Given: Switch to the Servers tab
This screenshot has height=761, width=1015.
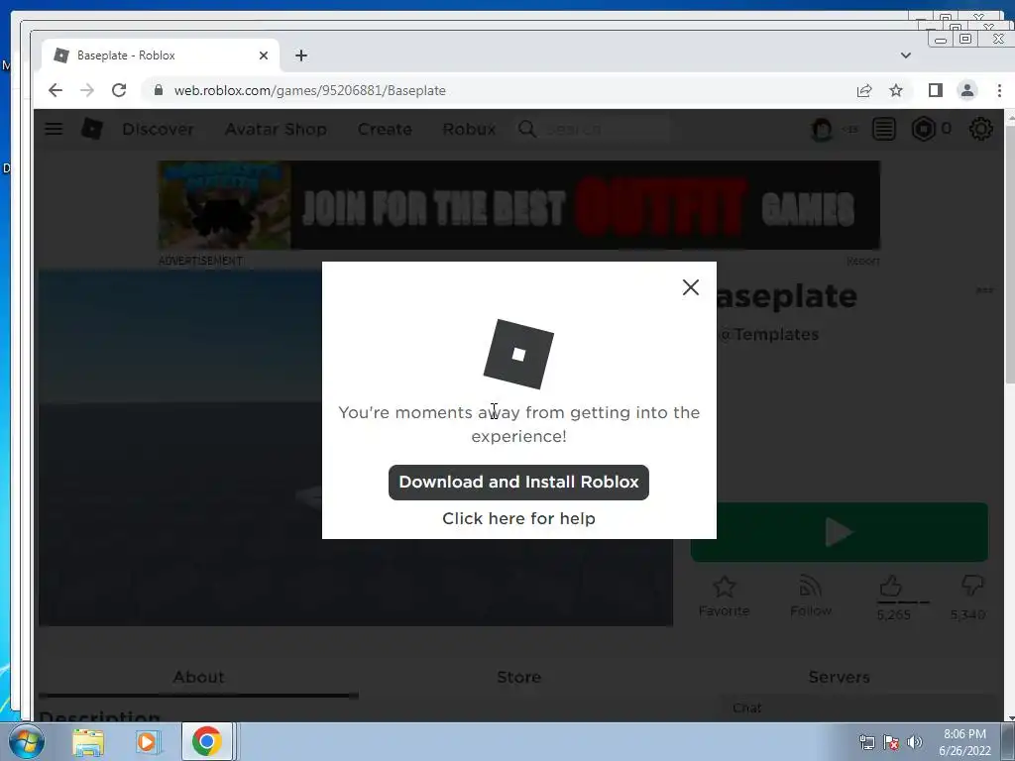Looking at the screenshot, I should pyautogui.click(x=839, y=677).
